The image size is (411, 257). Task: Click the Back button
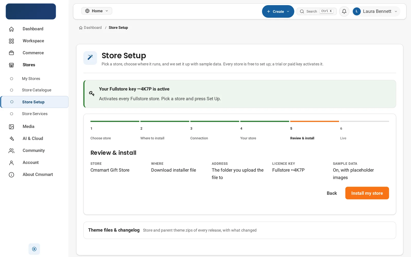tap(332, 193)
